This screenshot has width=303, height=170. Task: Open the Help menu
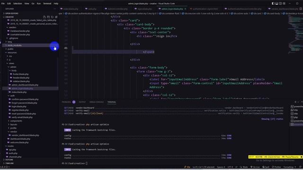[56, 3]
